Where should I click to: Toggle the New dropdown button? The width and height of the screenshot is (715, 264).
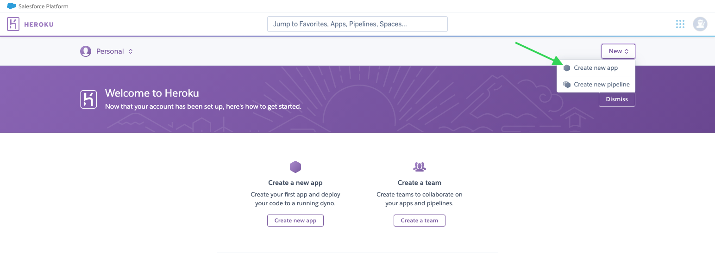pyautogui.click(x=618, y=51)
